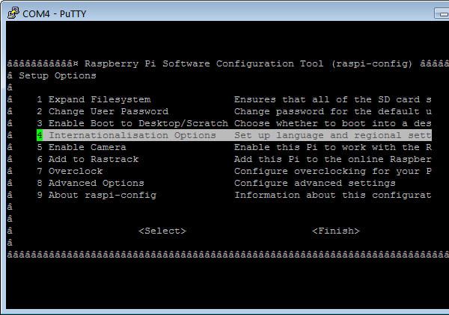The height and width of the screenshot is (315, 449).
Task: Click the highlighted Internationalisation Options row
Action: [x=132, y=135]
